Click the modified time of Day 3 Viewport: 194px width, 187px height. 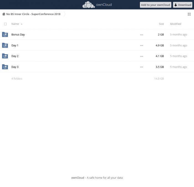178,67
